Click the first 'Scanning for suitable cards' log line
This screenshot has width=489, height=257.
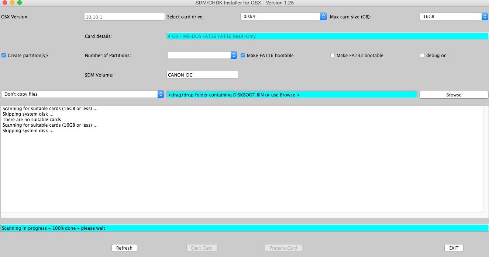pos(50,109)
